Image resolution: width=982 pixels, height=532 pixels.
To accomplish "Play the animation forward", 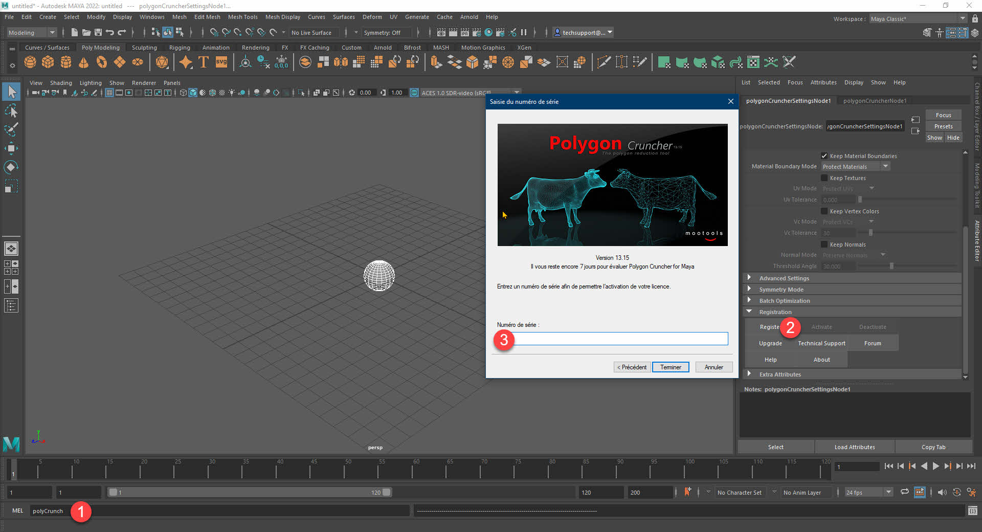I will point(936,466).
